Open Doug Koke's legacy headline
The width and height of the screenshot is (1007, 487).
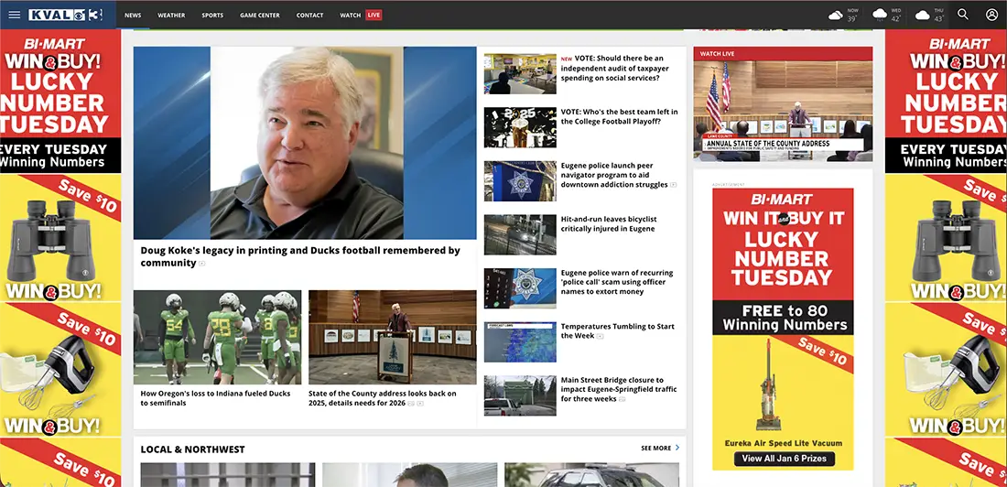point(300,256)
